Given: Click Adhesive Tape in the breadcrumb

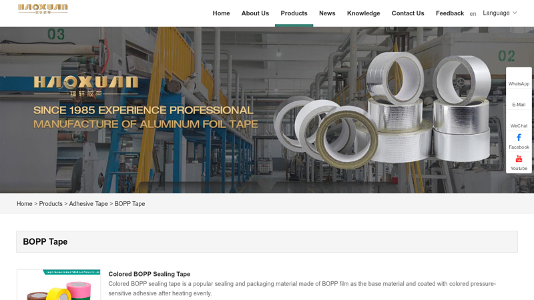Looking at the screenshot, I should coord(89,204).
